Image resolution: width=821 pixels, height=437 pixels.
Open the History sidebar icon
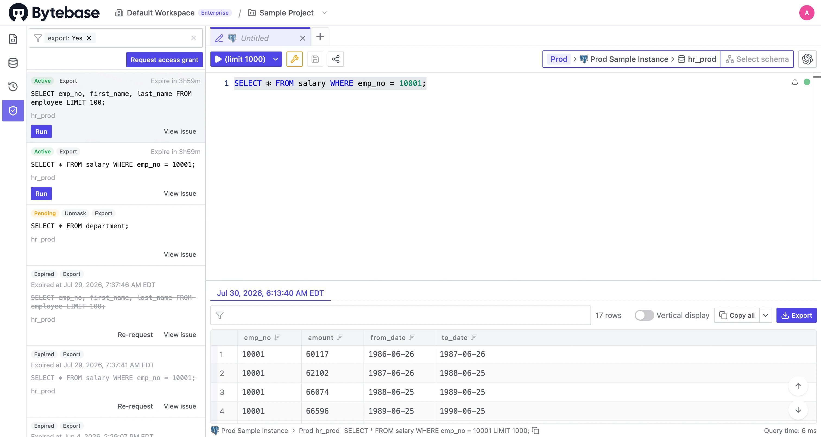tap(13, 86)
